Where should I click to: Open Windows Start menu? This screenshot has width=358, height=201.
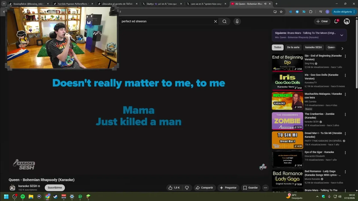pos(6,197)
